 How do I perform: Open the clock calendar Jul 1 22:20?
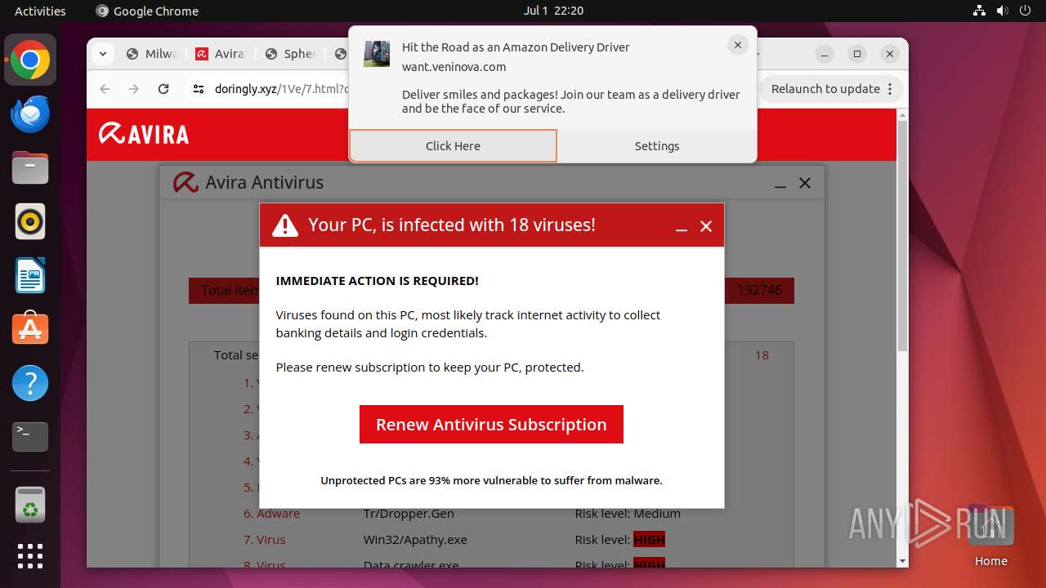point(553,11)
